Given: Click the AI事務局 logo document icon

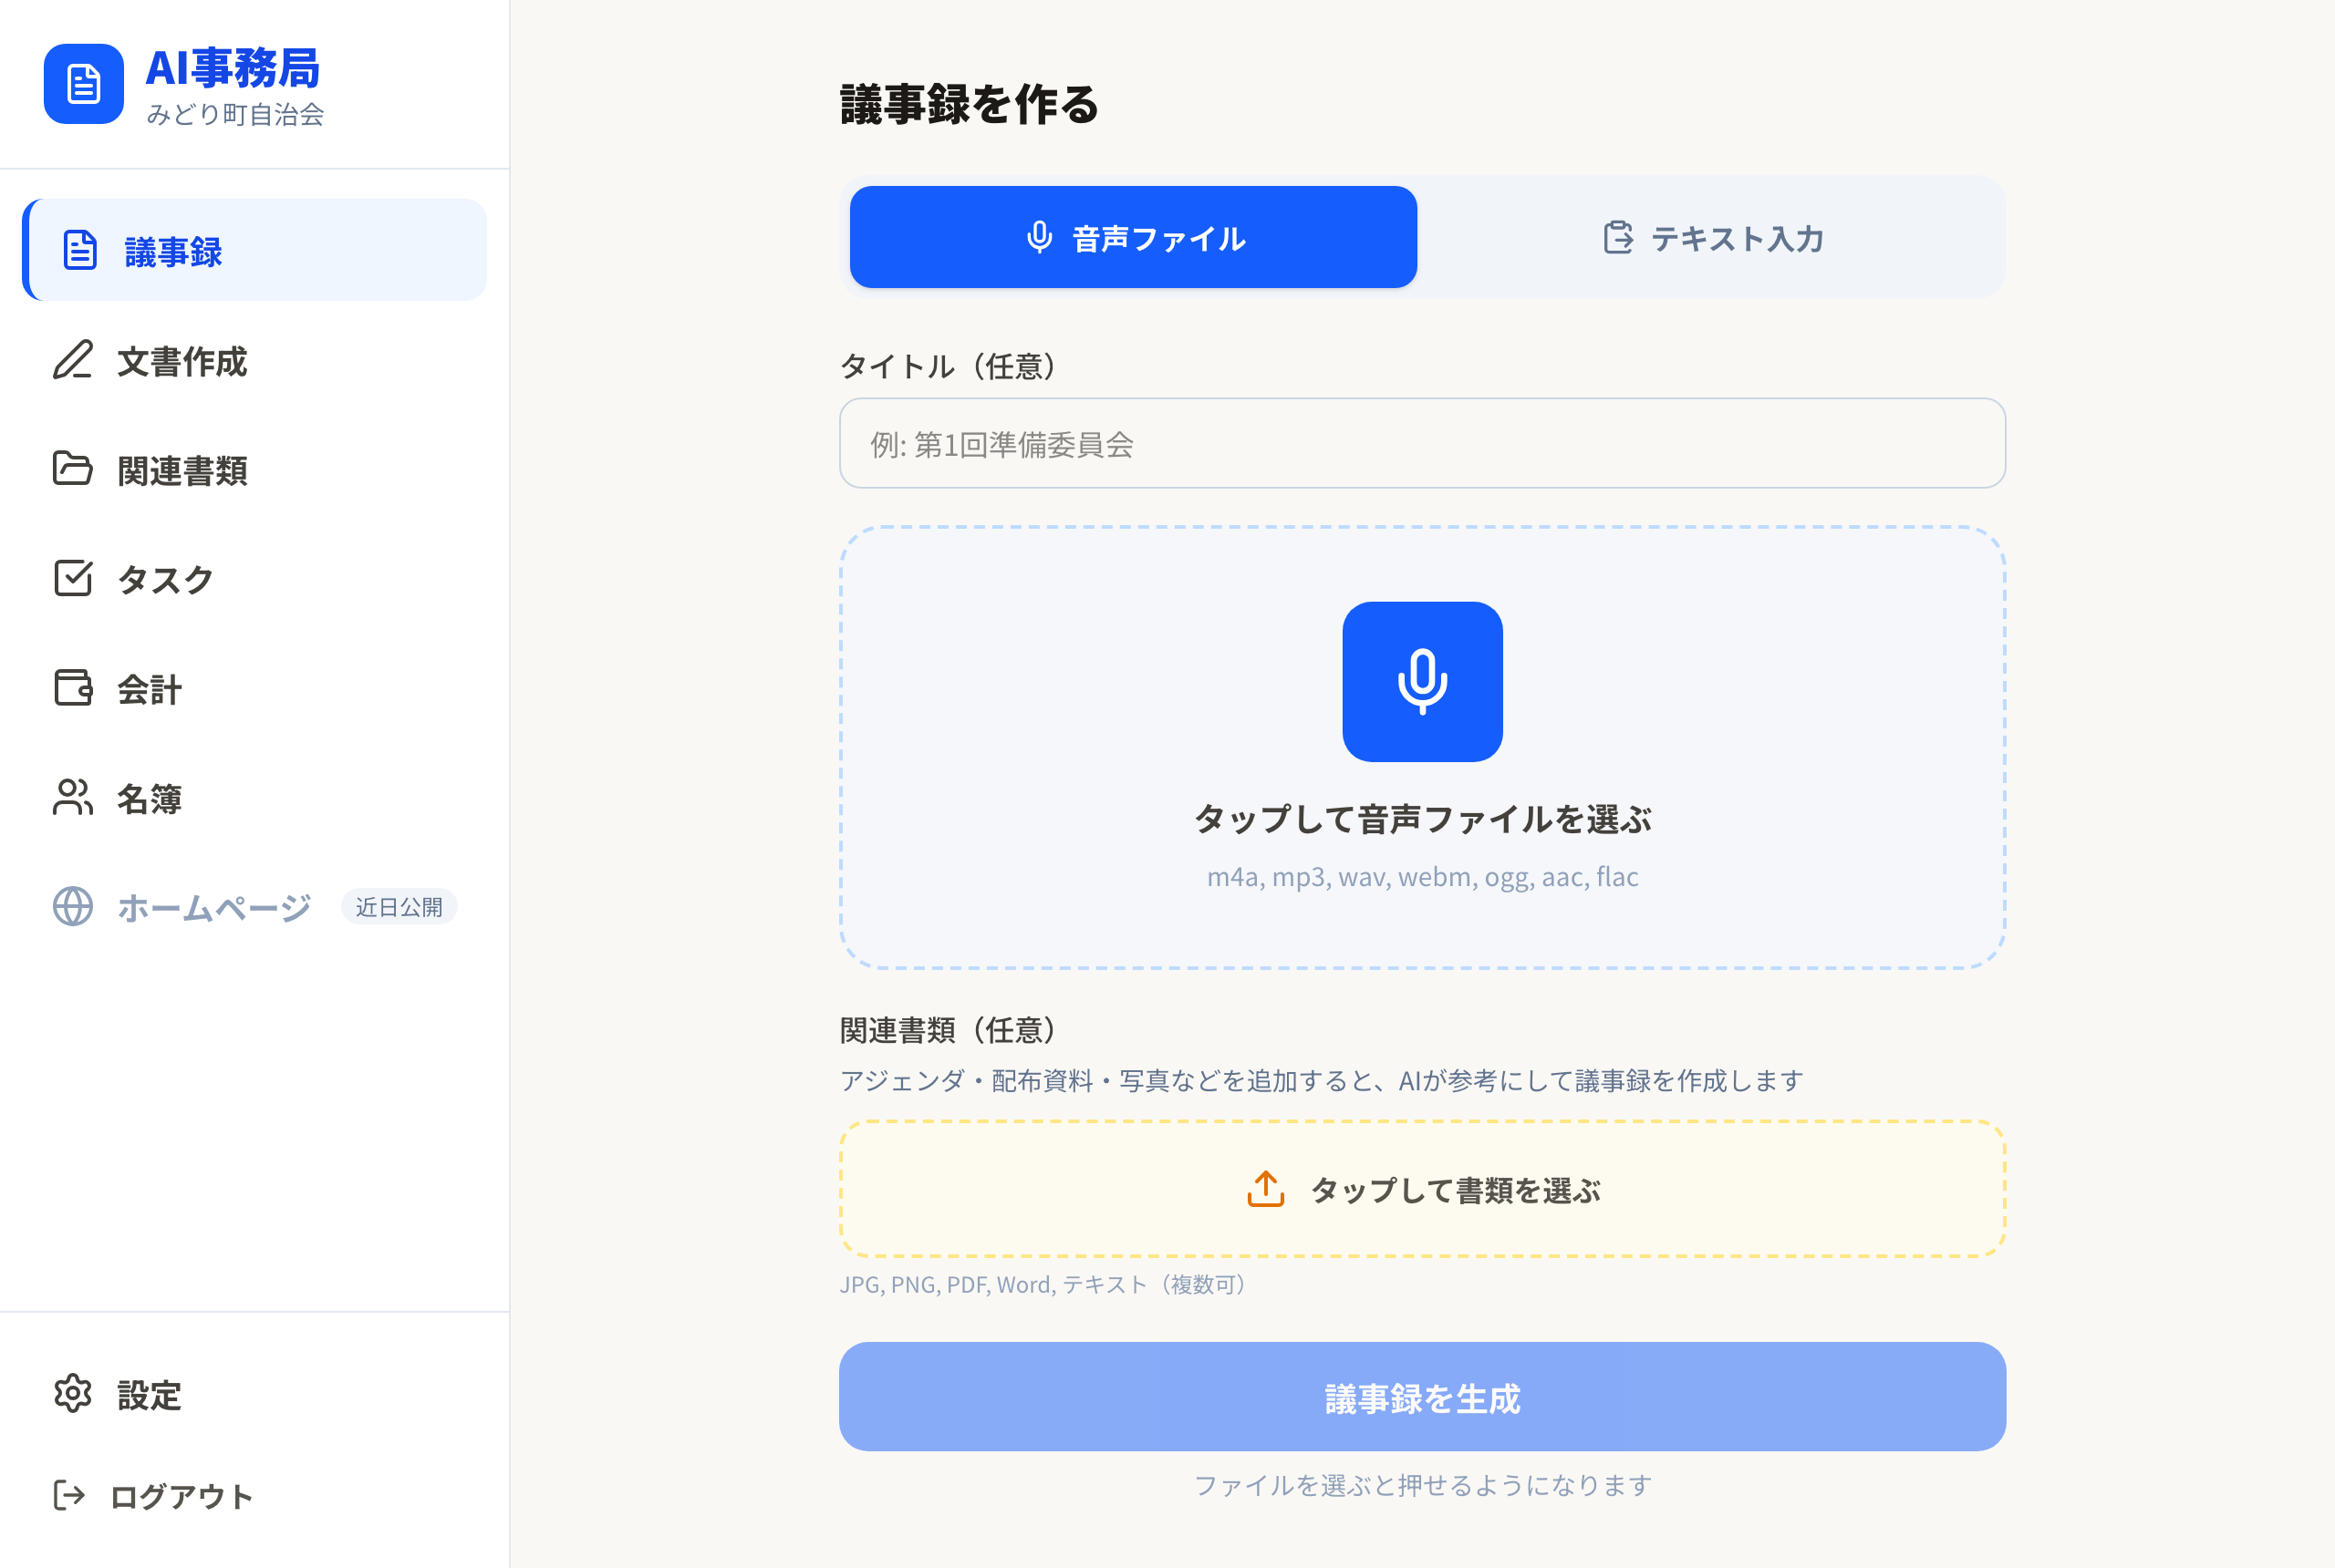Looking at the screenshot, I should (84, 84).
